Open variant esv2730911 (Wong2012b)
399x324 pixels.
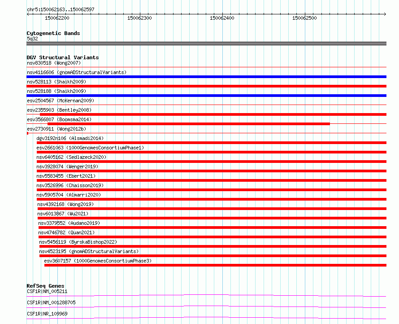point(56,129)
